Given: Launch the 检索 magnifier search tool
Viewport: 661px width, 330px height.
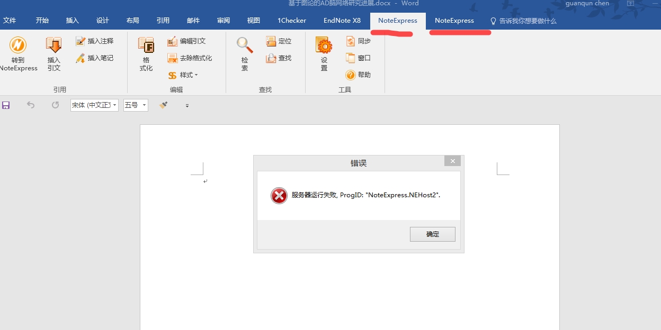Looking at the screenshot, I should coord(245,53).
